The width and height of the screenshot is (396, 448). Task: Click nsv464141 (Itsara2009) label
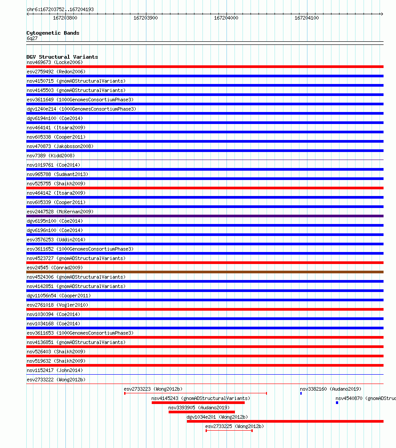click(x=56, y=128)
